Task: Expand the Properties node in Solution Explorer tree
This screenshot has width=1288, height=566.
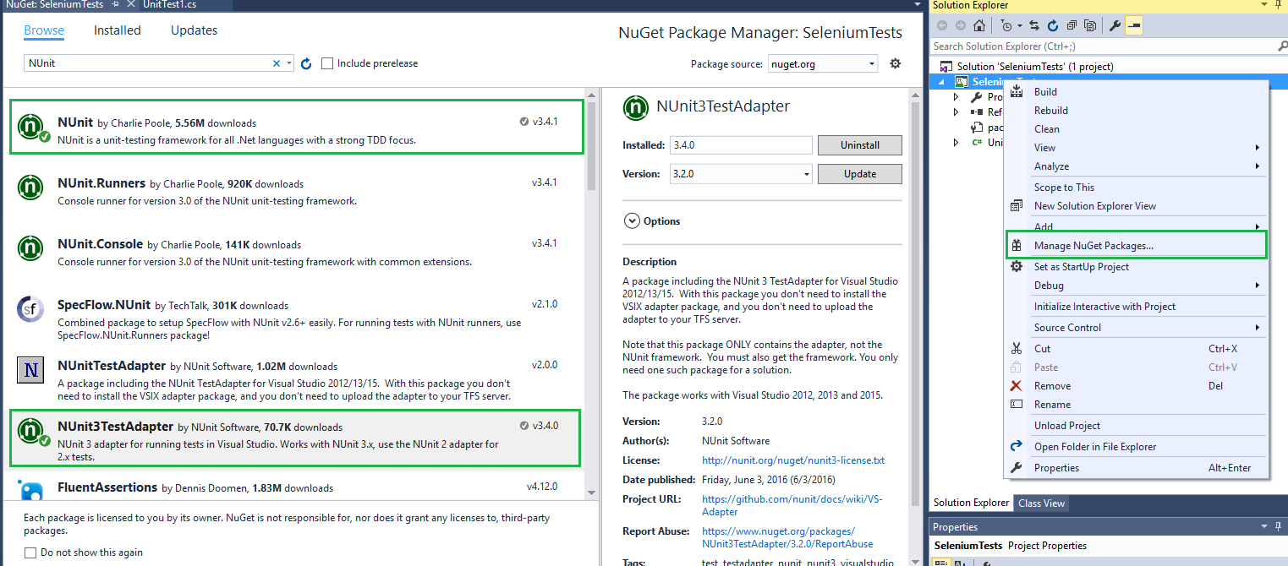Action: click(x=956, y=97)
